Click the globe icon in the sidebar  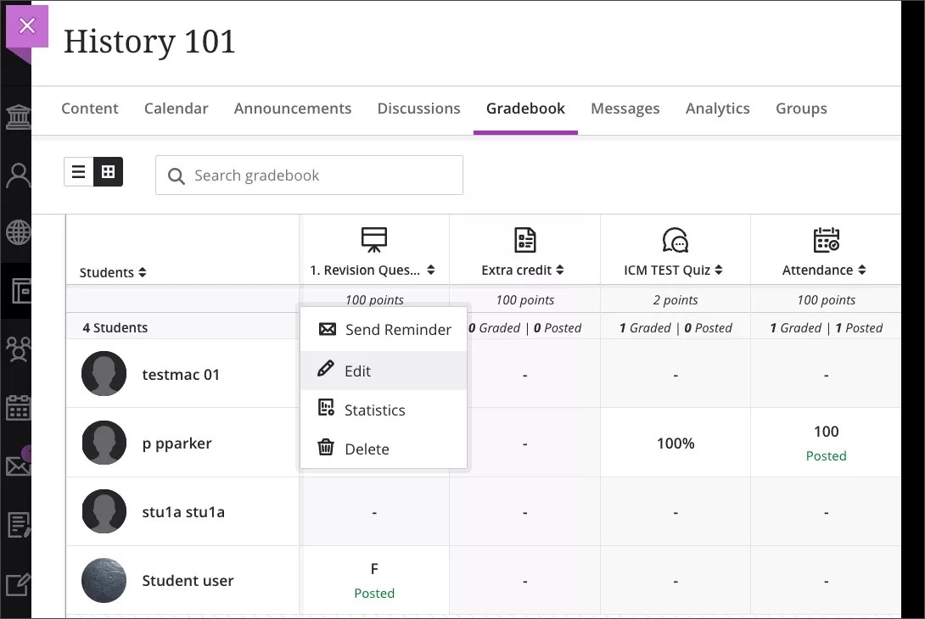coord(17,231)
